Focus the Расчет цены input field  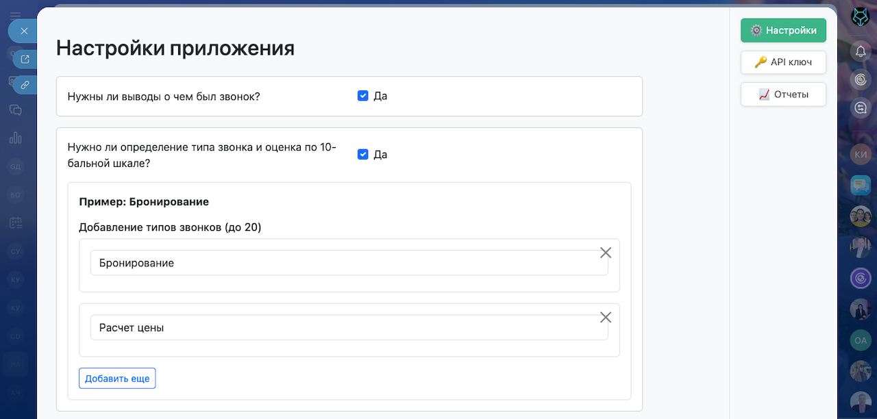point(343,327)
